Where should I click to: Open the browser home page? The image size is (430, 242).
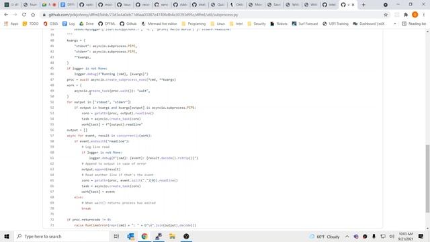[x=33, y=15]
